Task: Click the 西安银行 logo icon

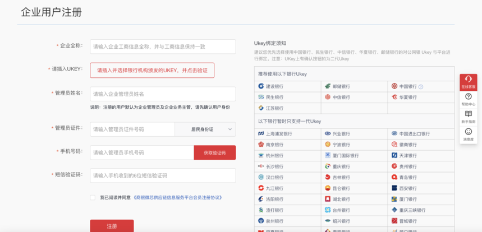Action: click(x=394, y=188)
